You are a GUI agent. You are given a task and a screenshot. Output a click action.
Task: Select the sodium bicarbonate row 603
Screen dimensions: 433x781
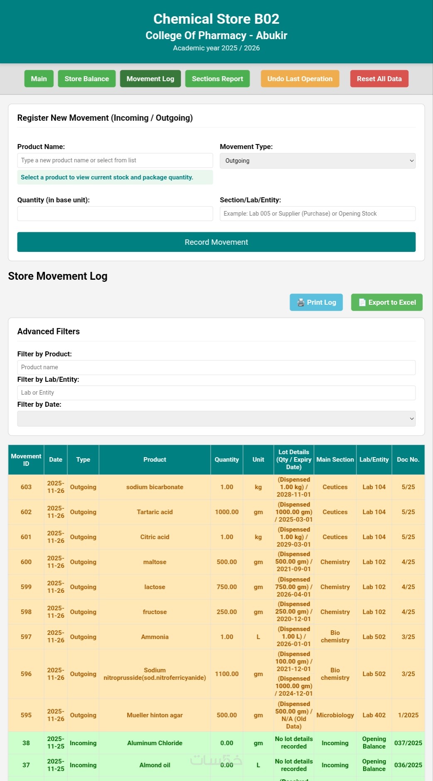[x=155, y=487]
